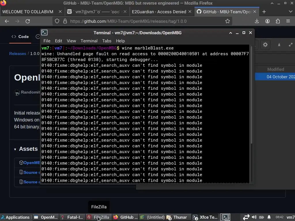Click the volume speaker tray icon
295x221 pixels.
(254, 217)
